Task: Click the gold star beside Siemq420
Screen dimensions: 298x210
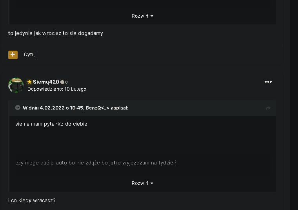Action: click(x=29, y=82)
